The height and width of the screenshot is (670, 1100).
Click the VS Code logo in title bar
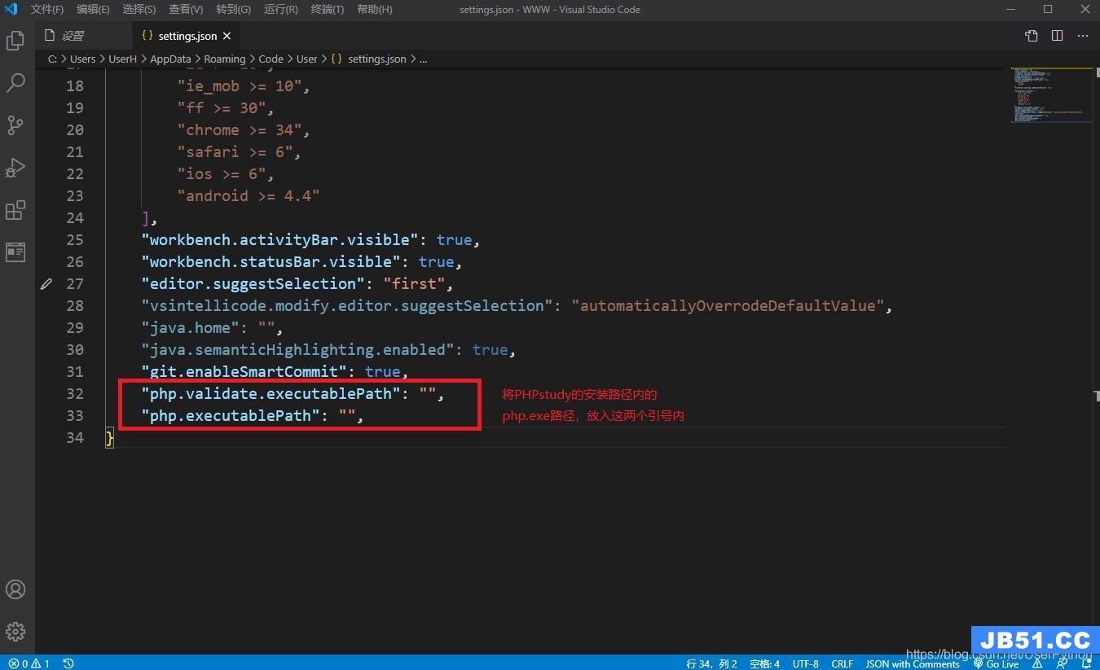click(x=11, y=10)
